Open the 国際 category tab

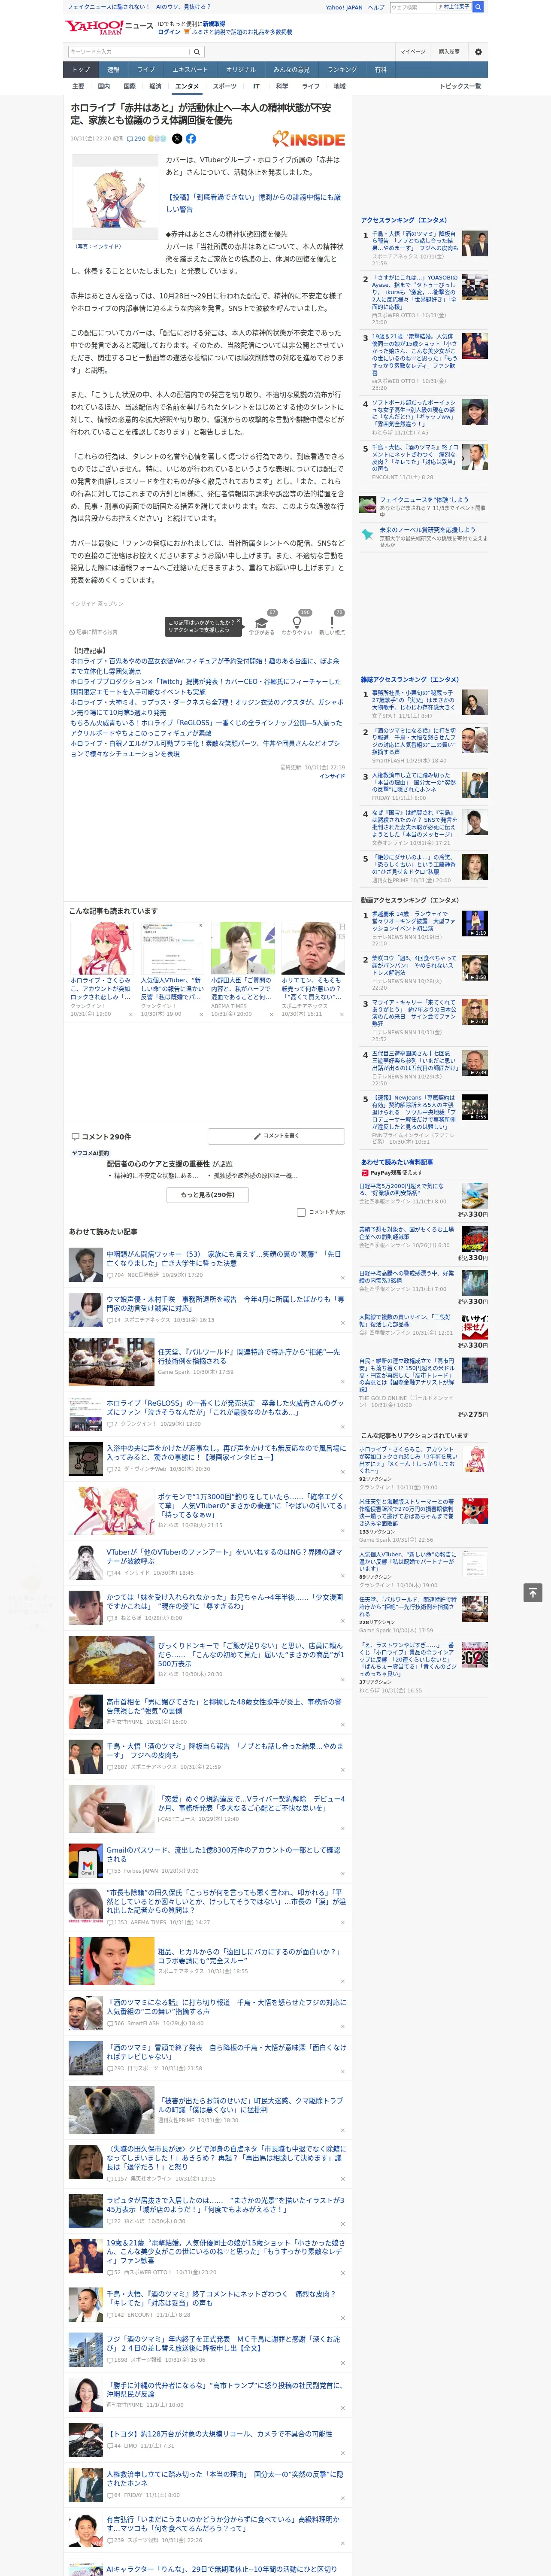tap(129, 86)
